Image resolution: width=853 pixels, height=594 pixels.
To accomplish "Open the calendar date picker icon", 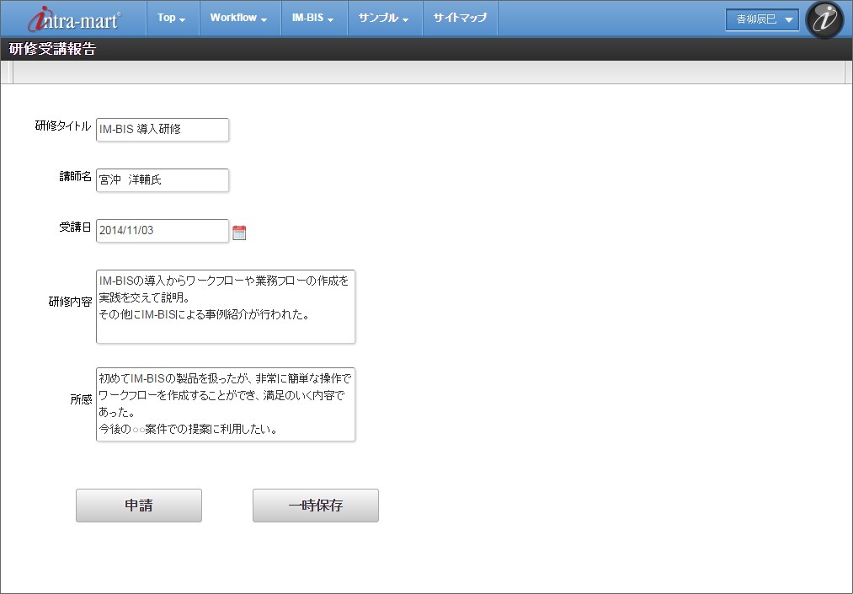I will 239,233.
